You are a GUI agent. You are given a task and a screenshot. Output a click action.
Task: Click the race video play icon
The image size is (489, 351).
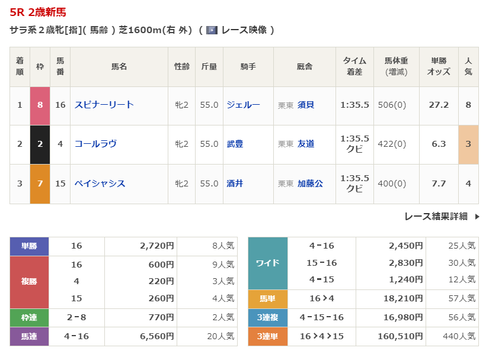212,30
